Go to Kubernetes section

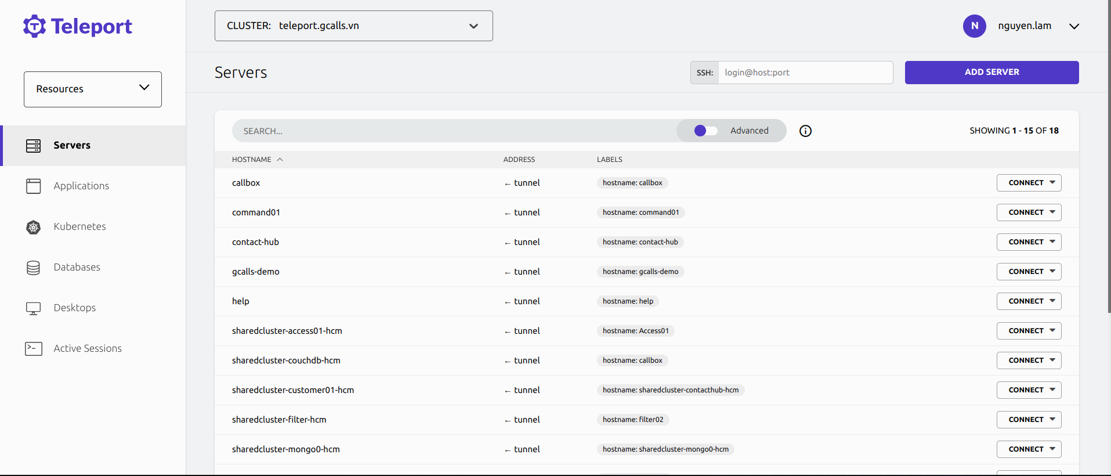pos(80,227)
